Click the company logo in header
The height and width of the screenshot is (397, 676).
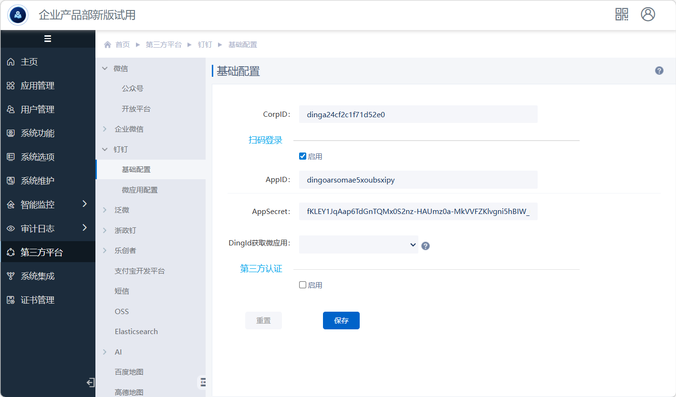18,15
